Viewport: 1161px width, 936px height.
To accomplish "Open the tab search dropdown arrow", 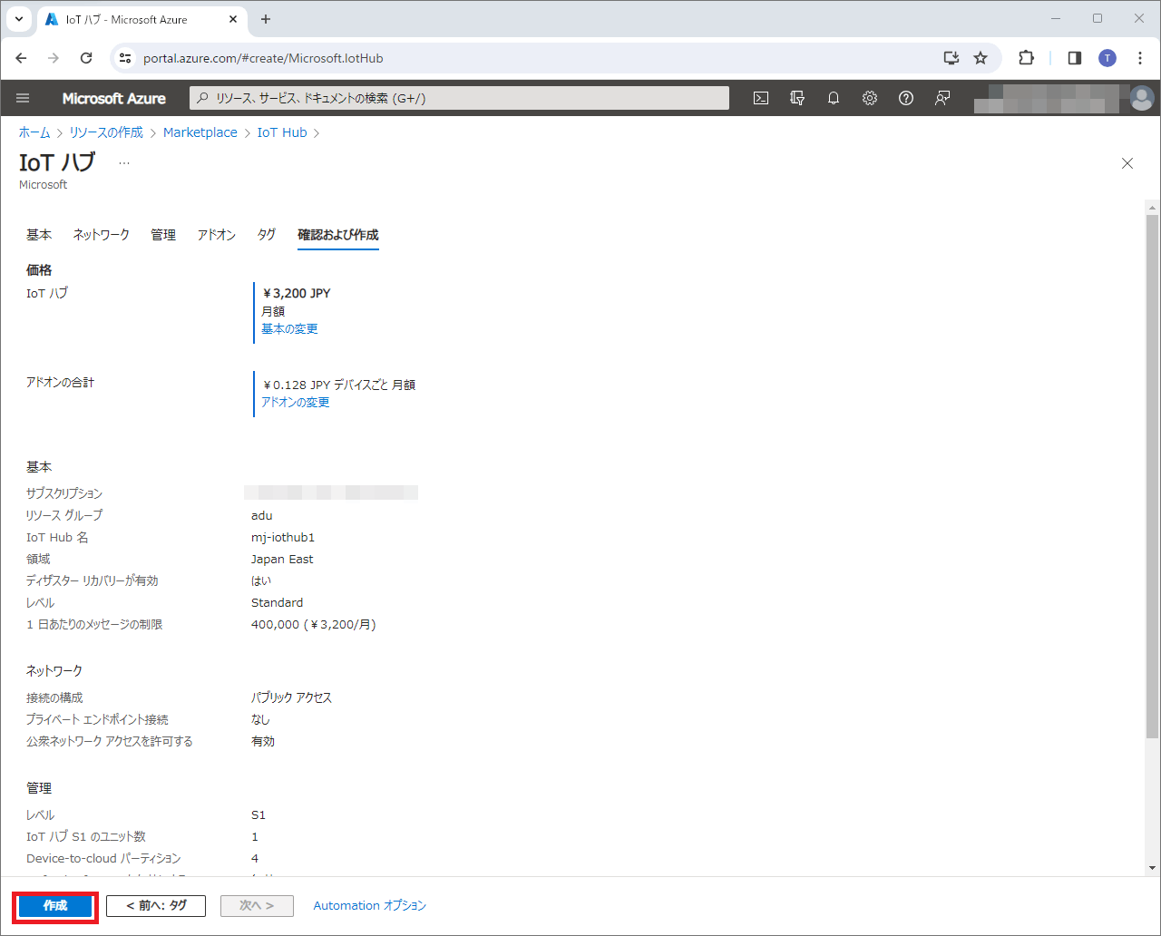I will click(x=18, y=19).
